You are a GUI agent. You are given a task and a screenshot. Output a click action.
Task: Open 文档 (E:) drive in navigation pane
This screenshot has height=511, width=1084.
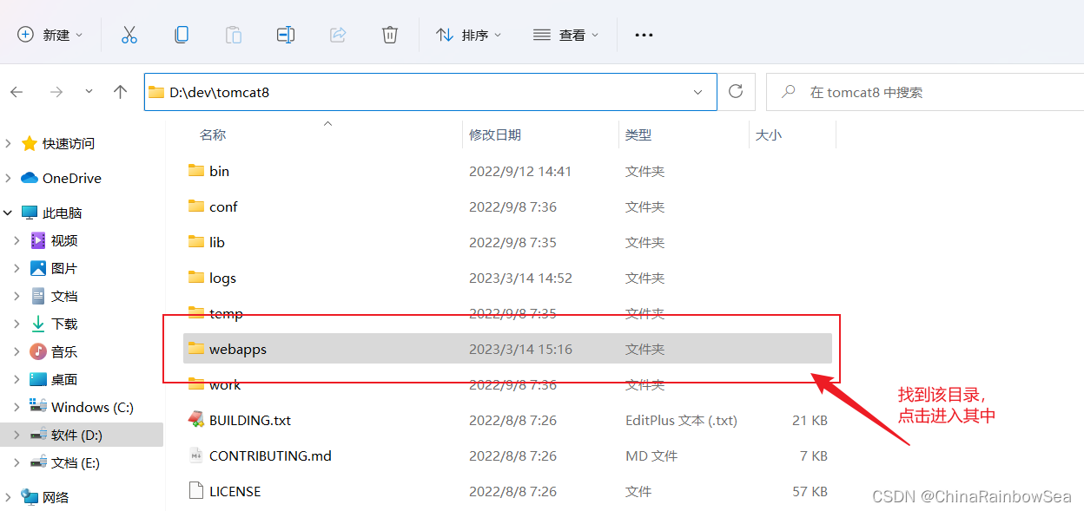[76, 462]
